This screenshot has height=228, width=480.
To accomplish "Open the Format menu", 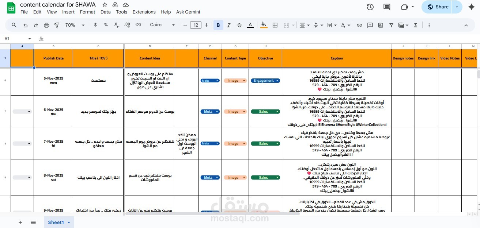I will [x=87, y=12].
